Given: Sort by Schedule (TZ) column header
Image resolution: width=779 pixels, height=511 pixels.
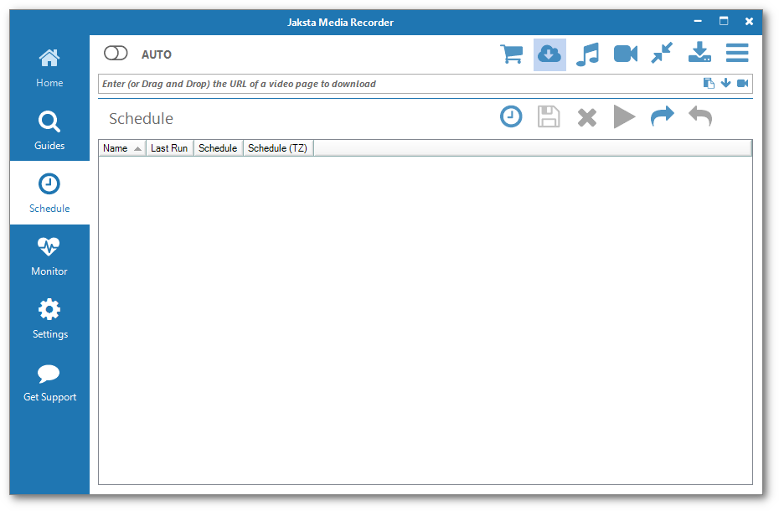Looking at the screenshot, I should [278, 148].
